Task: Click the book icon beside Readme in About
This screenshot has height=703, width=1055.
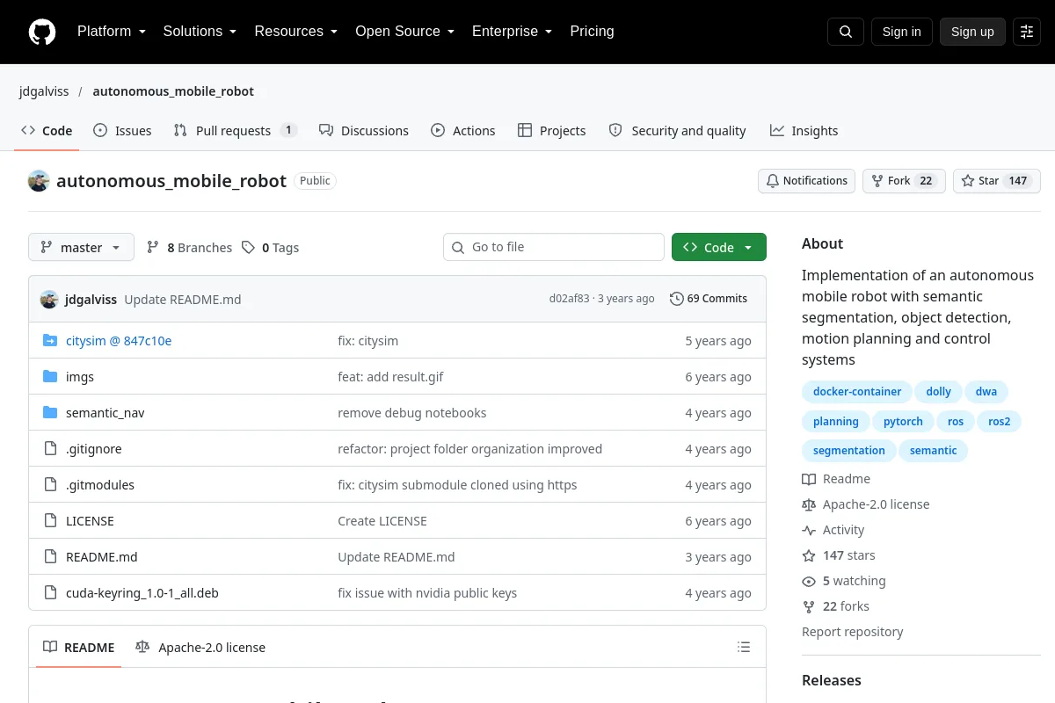Action: pos(809,479)
